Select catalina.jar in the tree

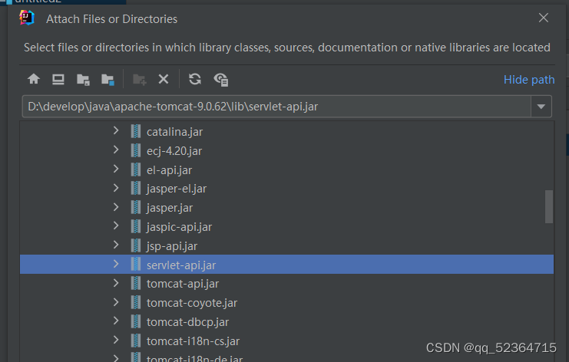click(174, 132)
